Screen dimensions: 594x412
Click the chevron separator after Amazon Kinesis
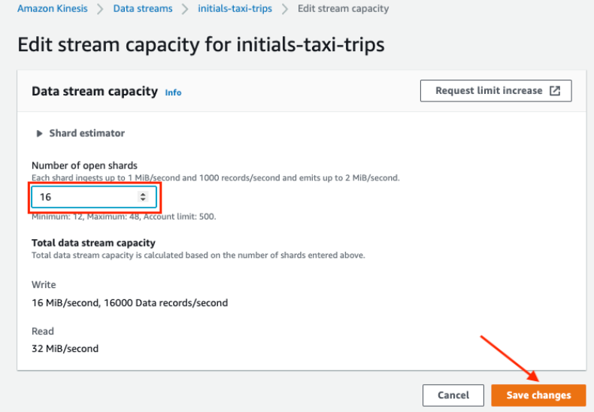pos(100,9)
